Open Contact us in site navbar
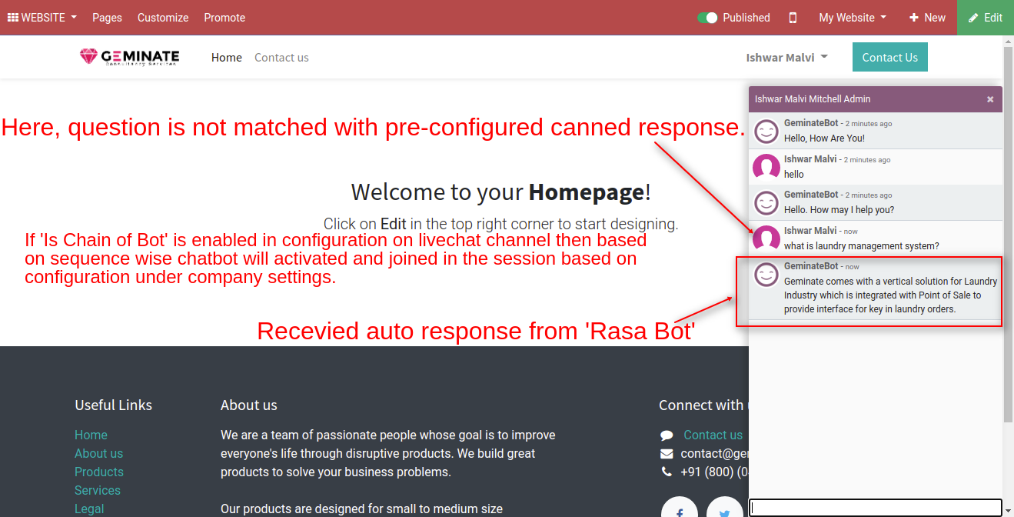Viewport: 1014px width, 517px height. [281, 58]
